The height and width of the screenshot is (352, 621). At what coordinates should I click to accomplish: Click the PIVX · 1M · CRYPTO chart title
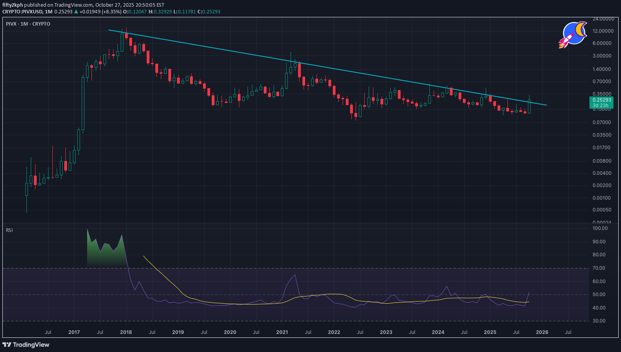[28, 24]
